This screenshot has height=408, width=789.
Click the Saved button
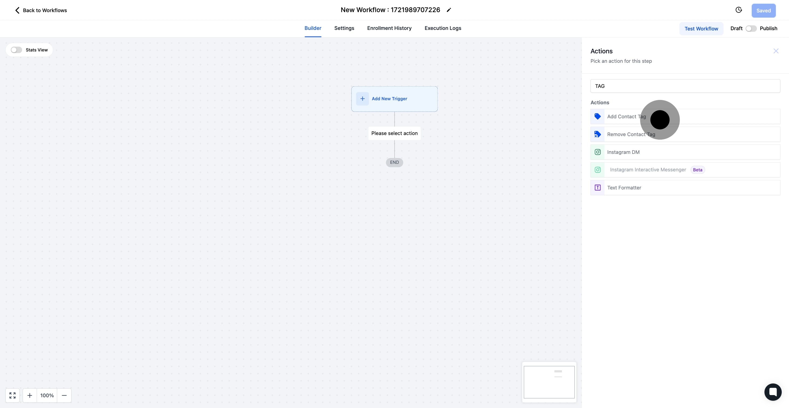click(763, 11)
